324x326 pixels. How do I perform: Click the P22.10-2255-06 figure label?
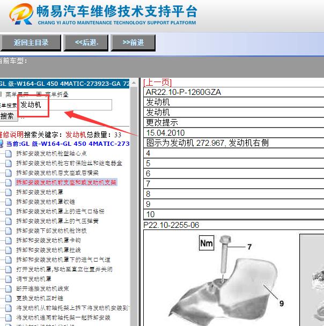pyautogui.click(x=171, y=225)
